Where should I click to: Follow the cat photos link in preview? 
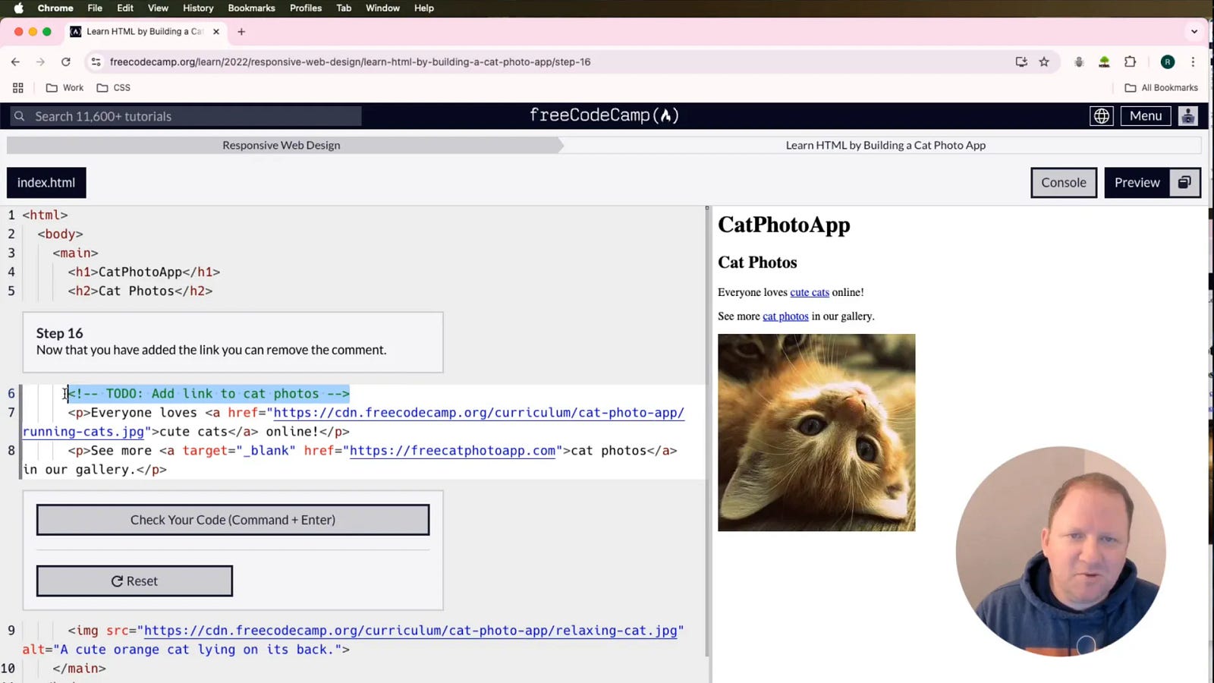tap(785, 316)
